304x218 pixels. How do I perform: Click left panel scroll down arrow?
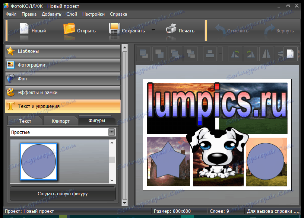[125, 203]
